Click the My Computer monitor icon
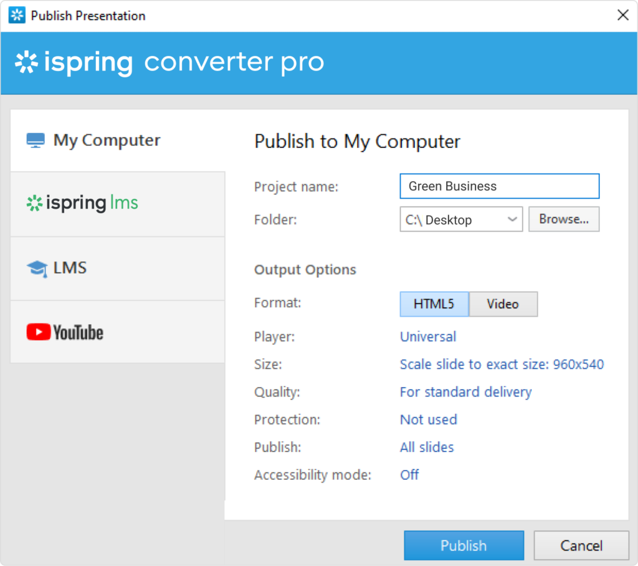This screenshot has width=638, height=566. tap(36, 140)
